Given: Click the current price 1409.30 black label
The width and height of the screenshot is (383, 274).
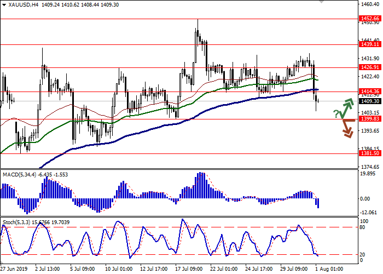Looking at the screenshot, I should pos(370,101).
